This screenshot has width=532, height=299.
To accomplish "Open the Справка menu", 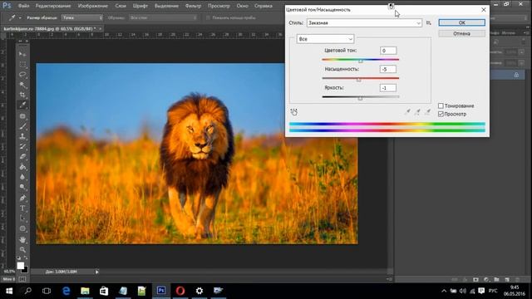I will [264, 6].
